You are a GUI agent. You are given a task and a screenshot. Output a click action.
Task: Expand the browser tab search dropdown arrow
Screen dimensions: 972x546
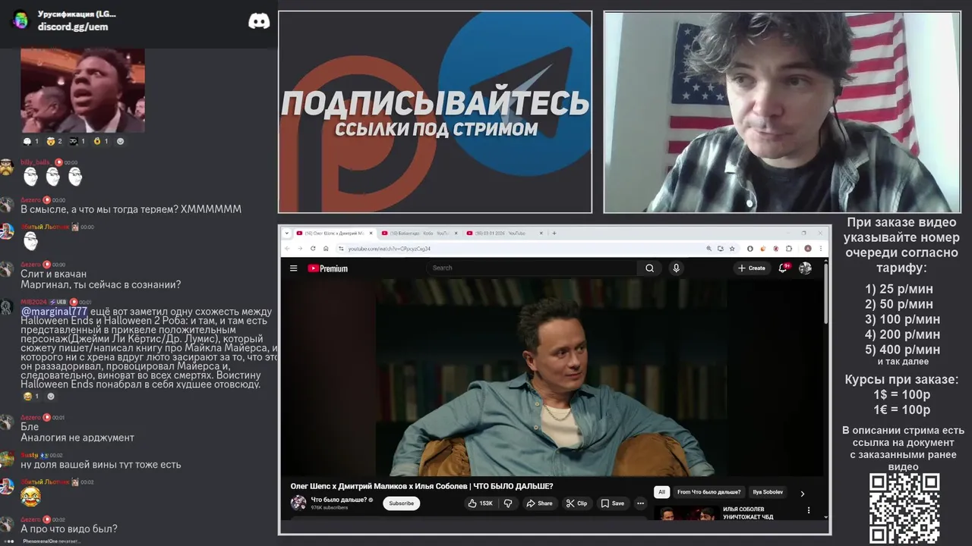pyautogui.click(x=287, y=233)
